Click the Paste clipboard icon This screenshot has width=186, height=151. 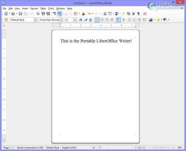[76, 13]
